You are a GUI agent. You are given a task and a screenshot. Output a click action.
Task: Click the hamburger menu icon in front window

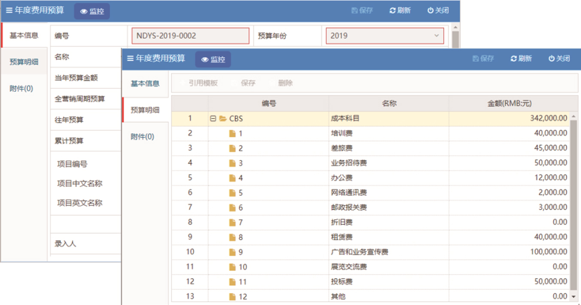tap(130, 58)
